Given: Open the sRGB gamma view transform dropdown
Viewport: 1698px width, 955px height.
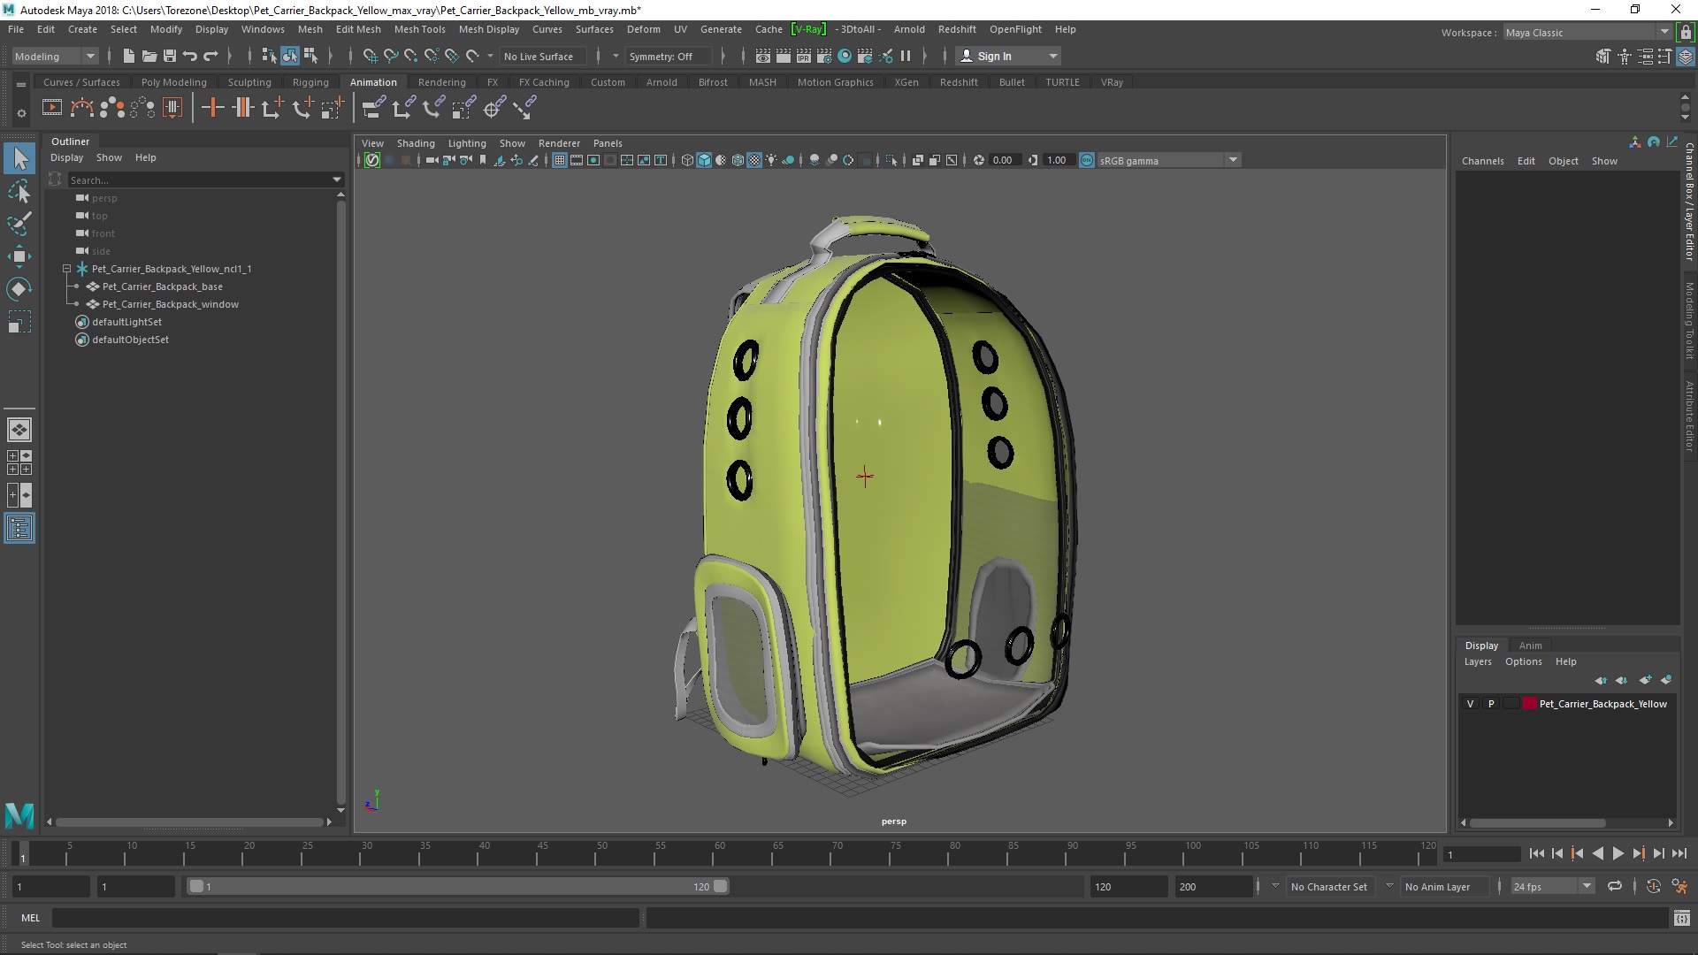Looking at the screenshot, I should [x=1167, y=160].
